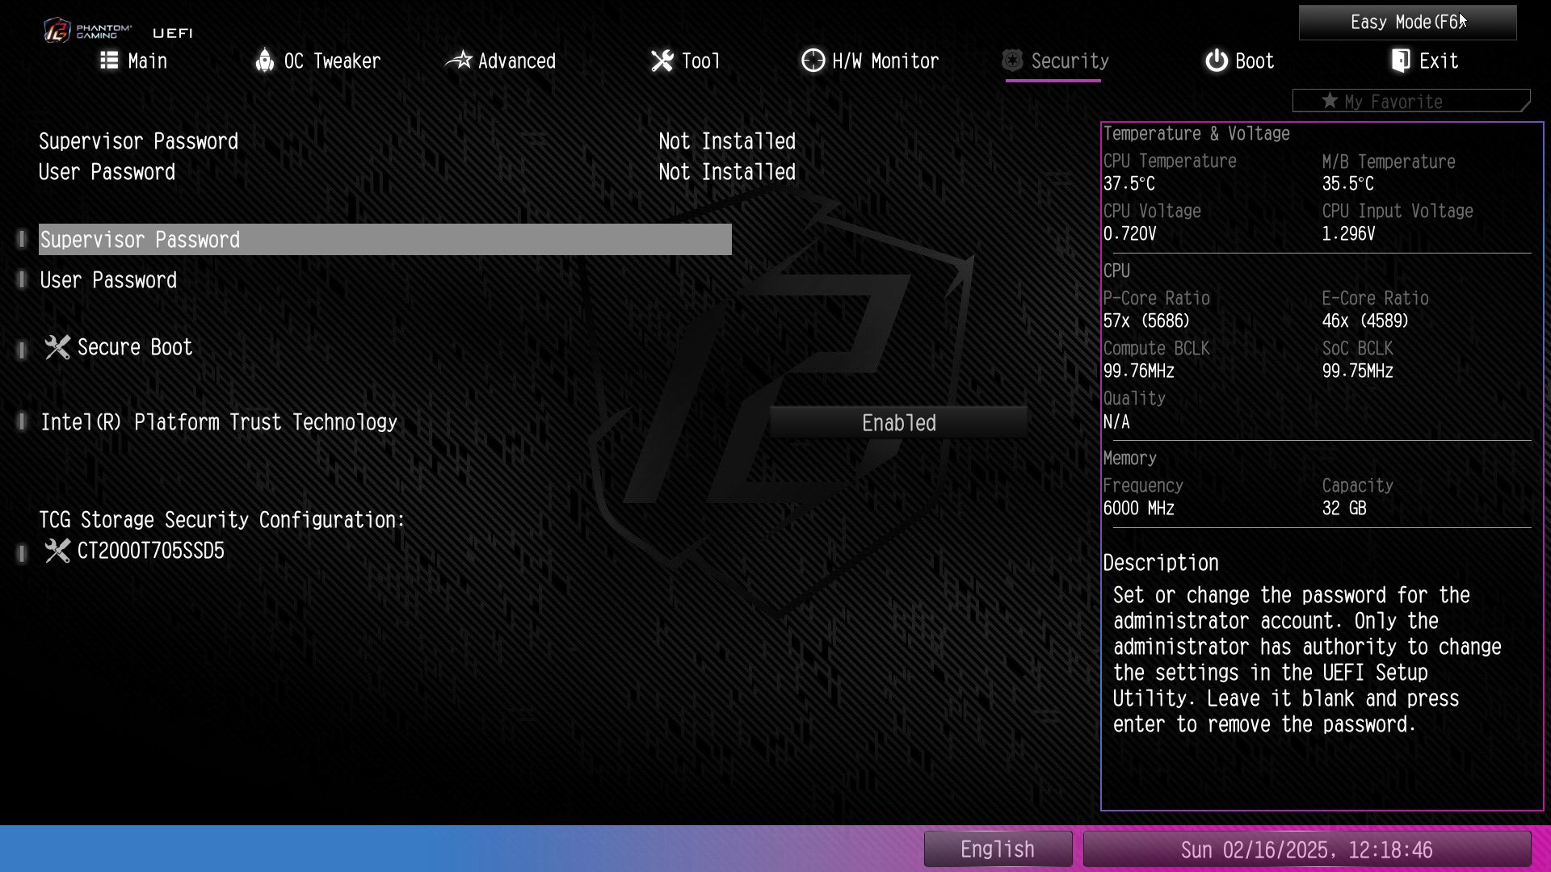This screenshot has height=872, width=1551.
Task: Click the Advanced tab star icon
Action: 459,61
